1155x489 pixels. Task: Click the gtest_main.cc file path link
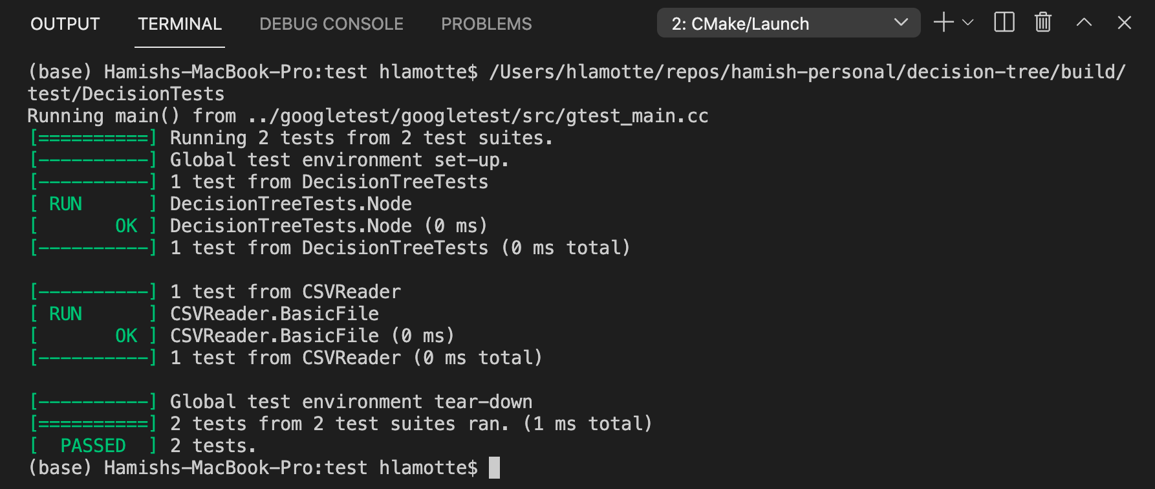tap(479, 116)
